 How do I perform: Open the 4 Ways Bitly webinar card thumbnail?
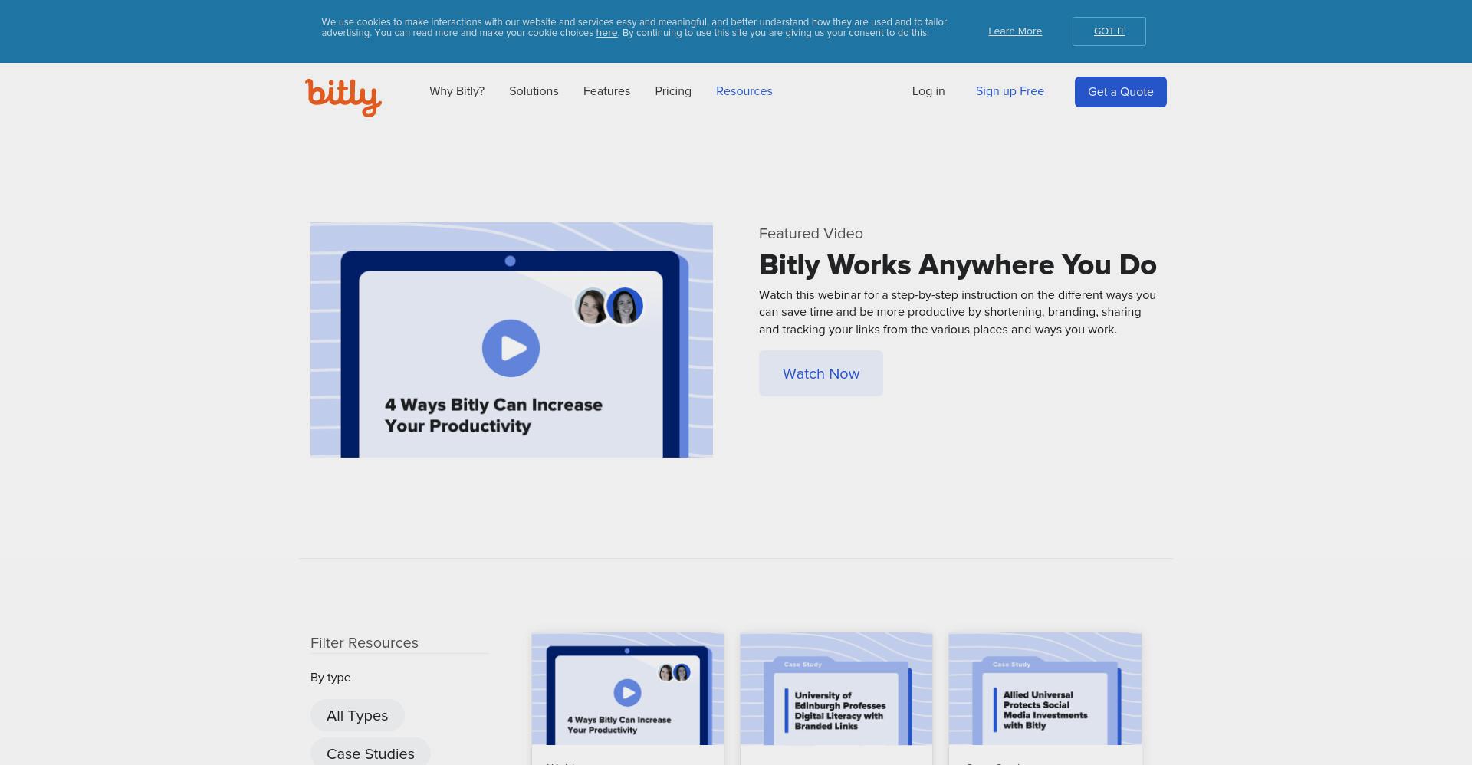point(628,688)
